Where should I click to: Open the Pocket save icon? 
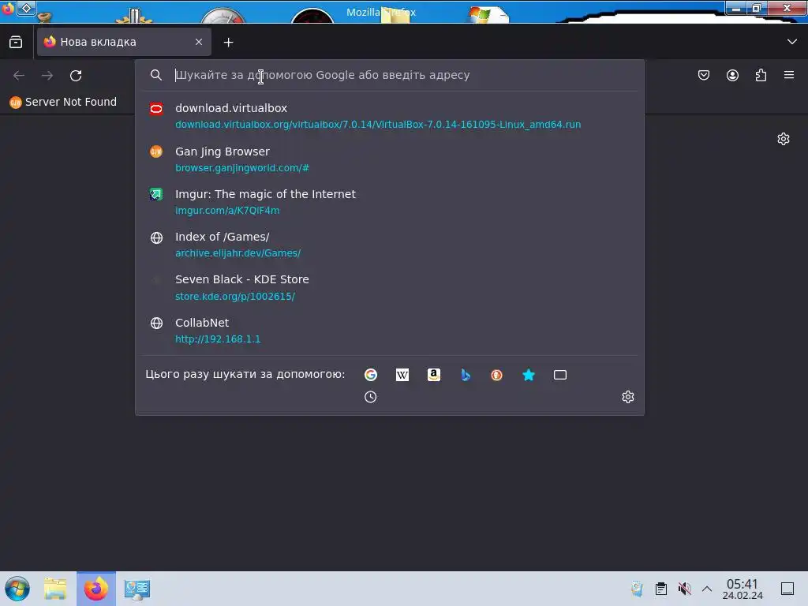[704, 75]
